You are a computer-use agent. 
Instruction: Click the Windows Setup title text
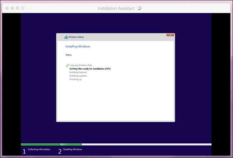click(76, 37)
